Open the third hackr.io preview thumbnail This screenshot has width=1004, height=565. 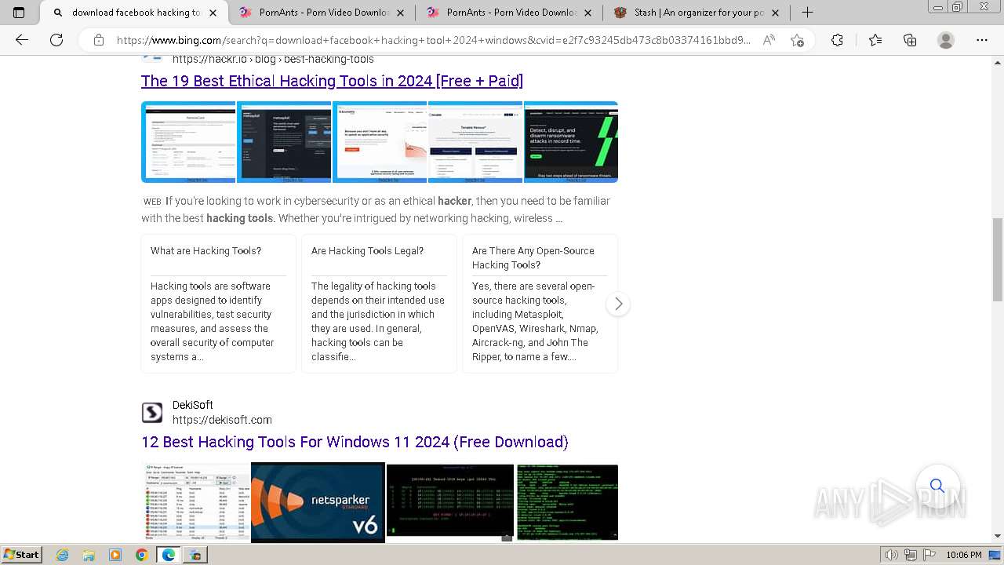click(x=380, y=142)
